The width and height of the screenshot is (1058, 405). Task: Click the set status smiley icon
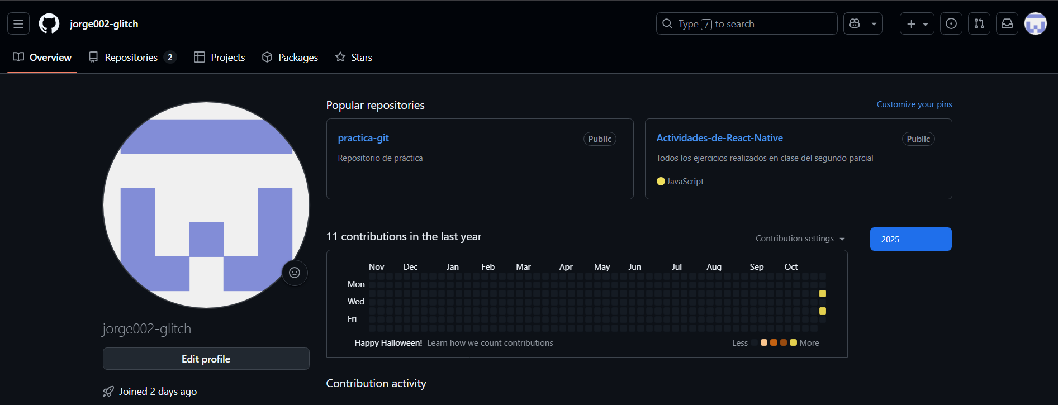click(x=295, y=273)
